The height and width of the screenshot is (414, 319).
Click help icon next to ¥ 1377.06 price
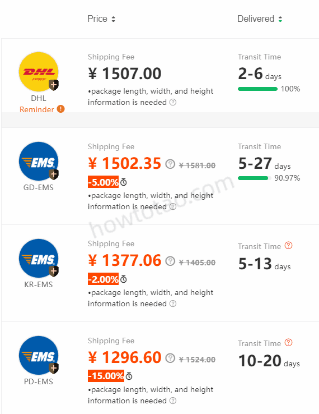170,261
